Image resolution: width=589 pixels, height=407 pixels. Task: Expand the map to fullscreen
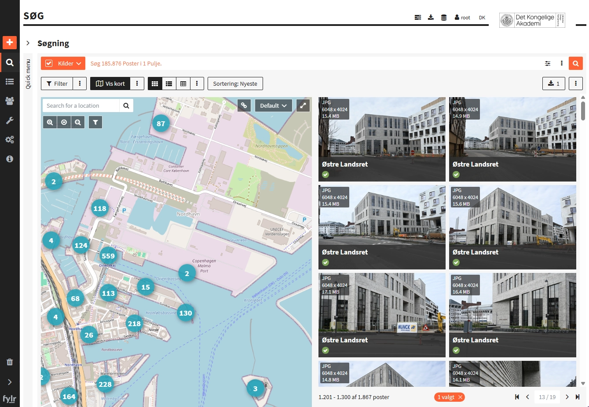click(x=303, y=105)
